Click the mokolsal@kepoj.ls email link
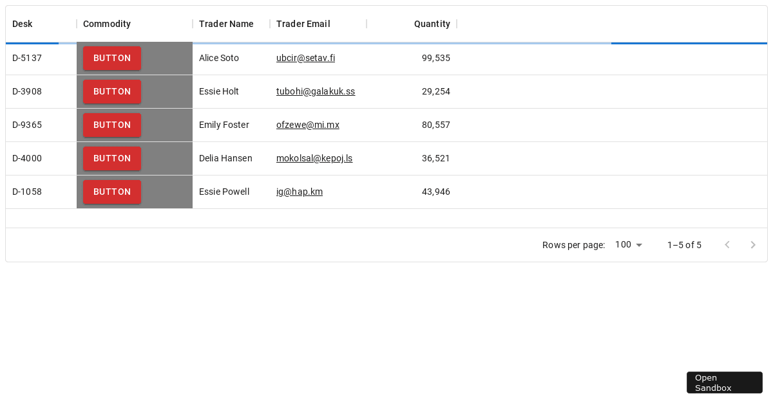The height and width of the screenshot is (405, 773). 314,159
